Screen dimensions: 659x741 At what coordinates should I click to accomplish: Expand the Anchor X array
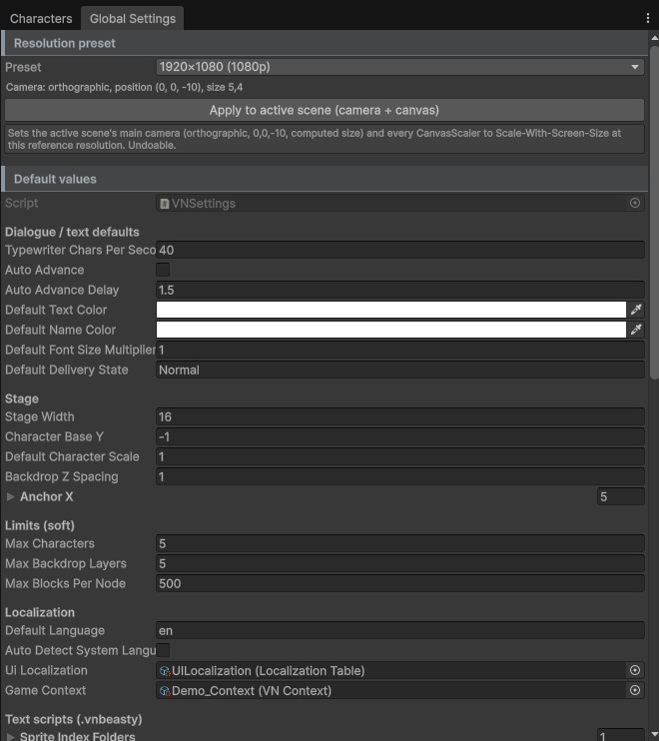pyautogui.click(x=10, y=496)
